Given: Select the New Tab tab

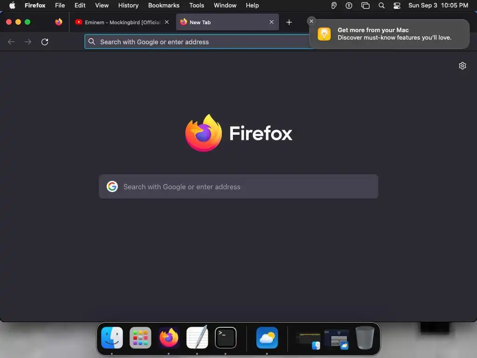Looking at the screenshot, I should click(x=227, y=22).
